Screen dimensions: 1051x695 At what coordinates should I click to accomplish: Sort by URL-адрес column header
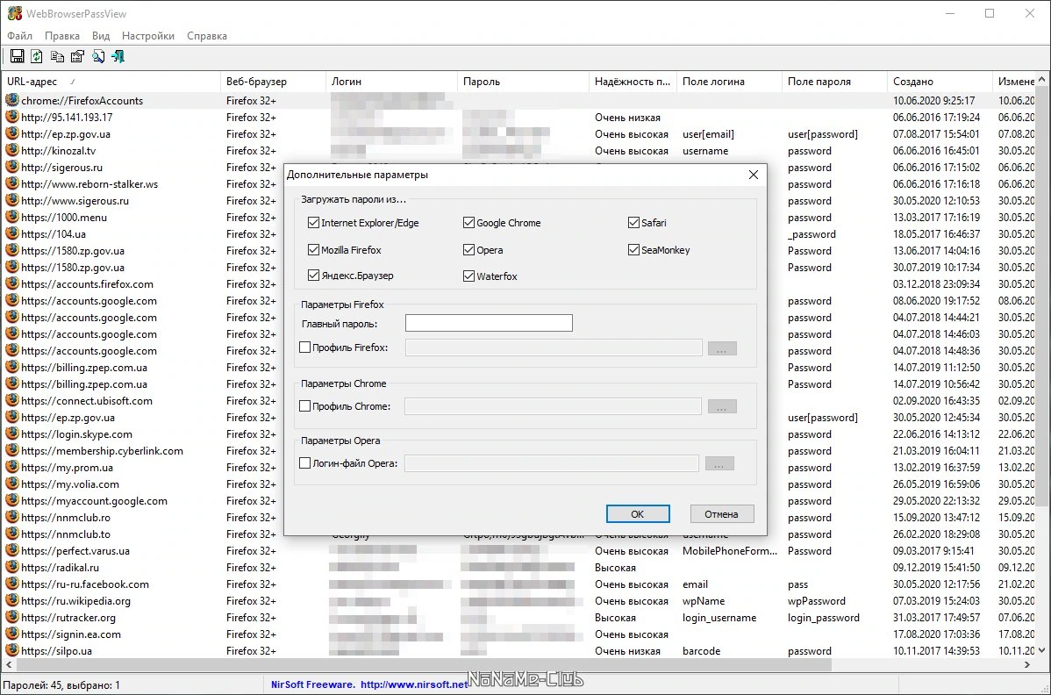111,81
